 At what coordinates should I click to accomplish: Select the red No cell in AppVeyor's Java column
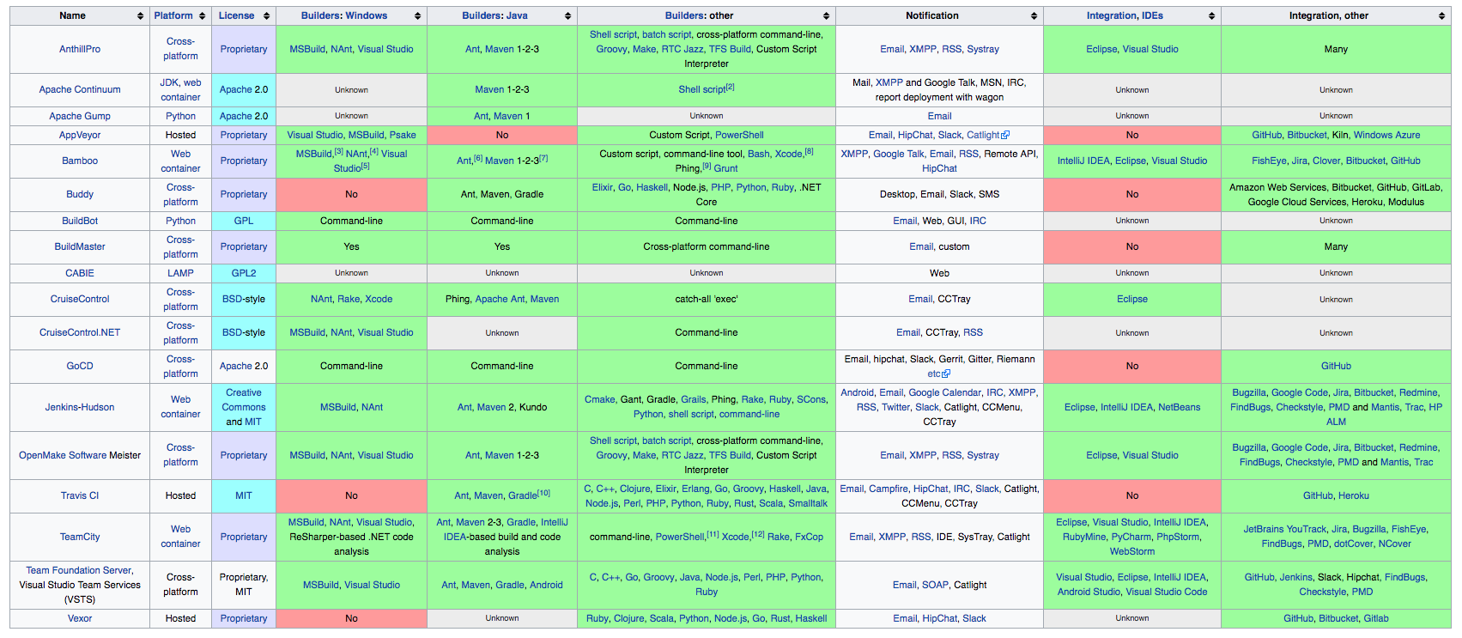pos(502,135)
